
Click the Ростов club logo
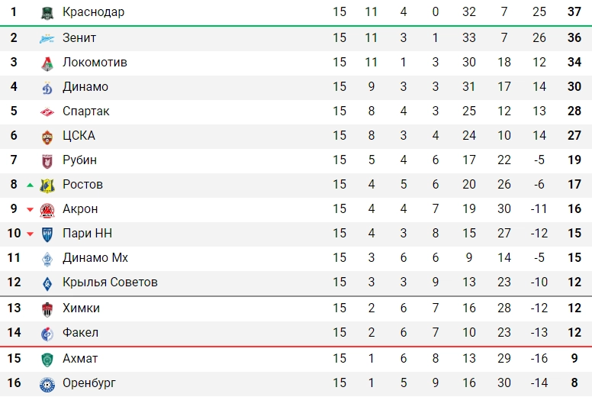[x=47, y=185]
